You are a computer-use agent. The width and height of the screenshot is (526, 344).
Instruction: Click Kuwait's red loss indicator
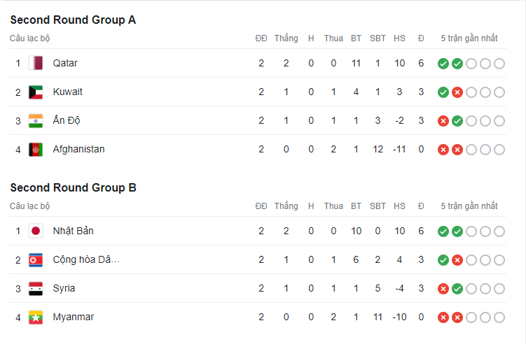(x=457, y=92)
